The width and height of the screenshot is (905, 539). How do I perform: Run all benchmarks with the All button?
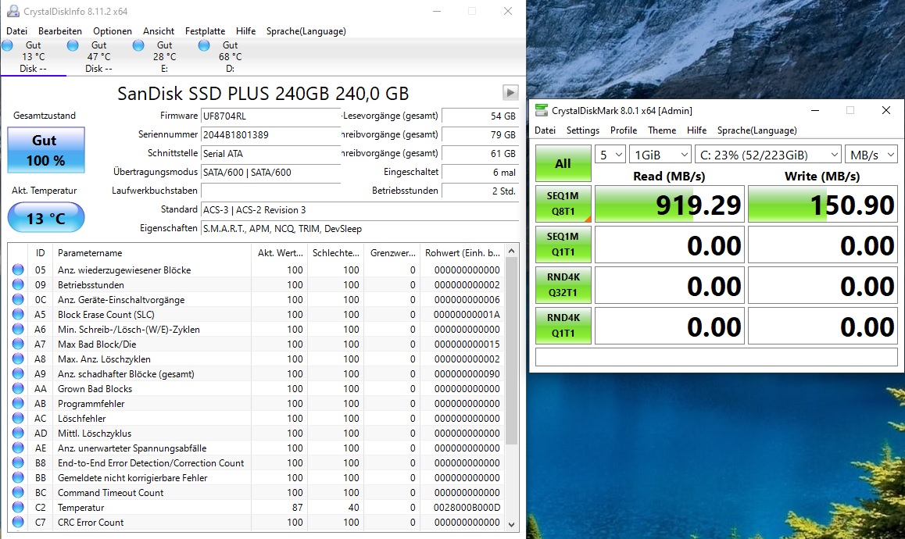(563, 163)
